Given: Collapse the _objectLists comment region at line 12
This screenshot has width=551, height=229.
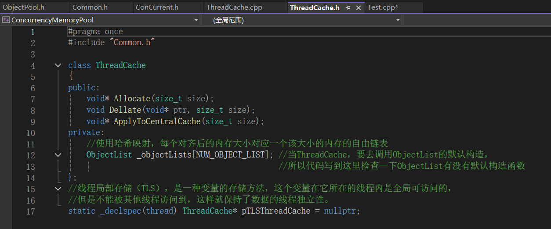Looking at the screenshot, I should point(58,155).
